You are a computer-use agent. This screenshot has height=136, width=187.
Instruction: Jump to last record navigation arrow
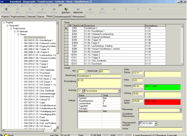[x=150, y=9]
